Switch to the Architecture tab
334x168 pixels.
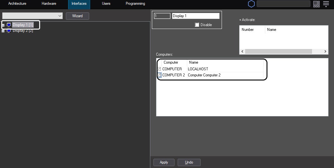tap(17, 4)
